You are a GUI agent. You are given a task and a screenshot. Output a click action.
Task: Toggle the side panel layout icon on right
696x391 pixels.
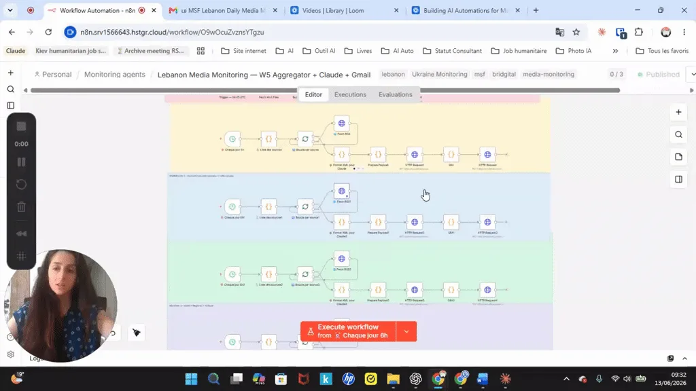pos(678,179)
